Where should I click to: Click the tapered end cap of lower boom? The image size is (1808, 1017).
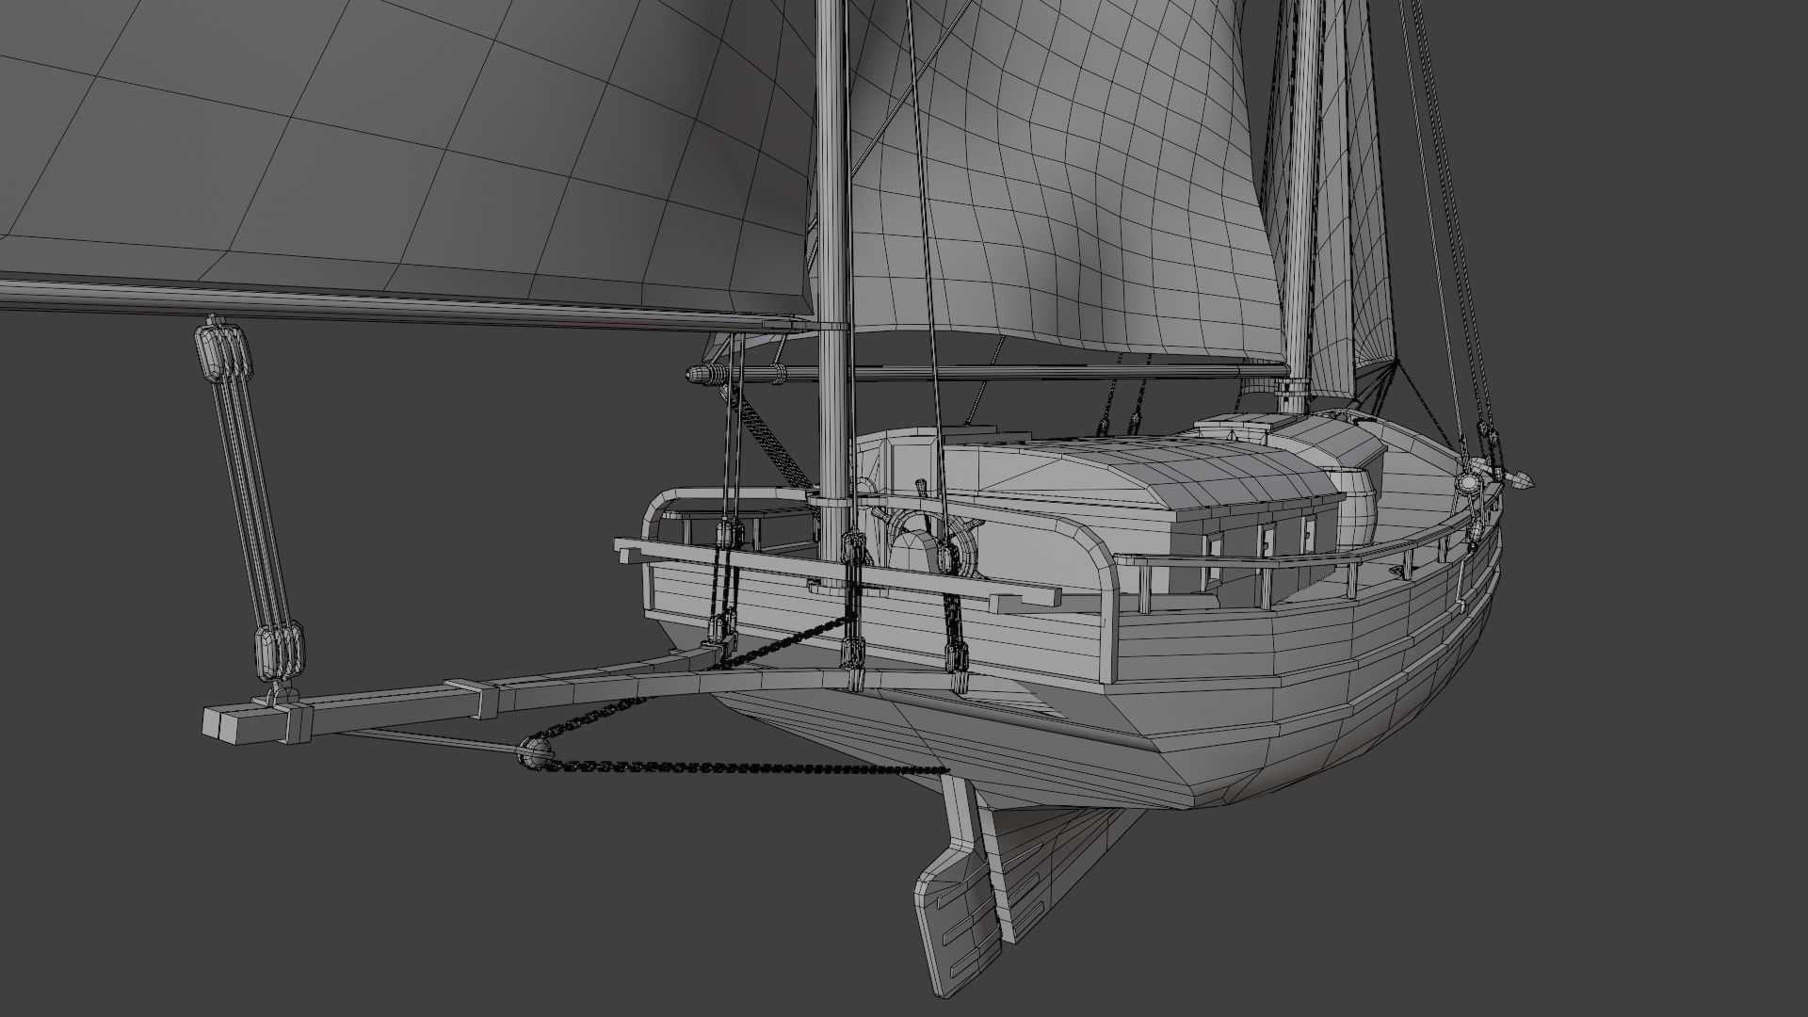click(x=702, y=375)
